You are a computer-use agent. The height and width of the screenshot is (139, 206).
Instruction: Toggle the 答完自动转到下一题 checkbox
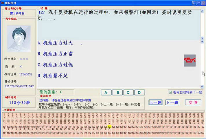(x=170, y=92)
